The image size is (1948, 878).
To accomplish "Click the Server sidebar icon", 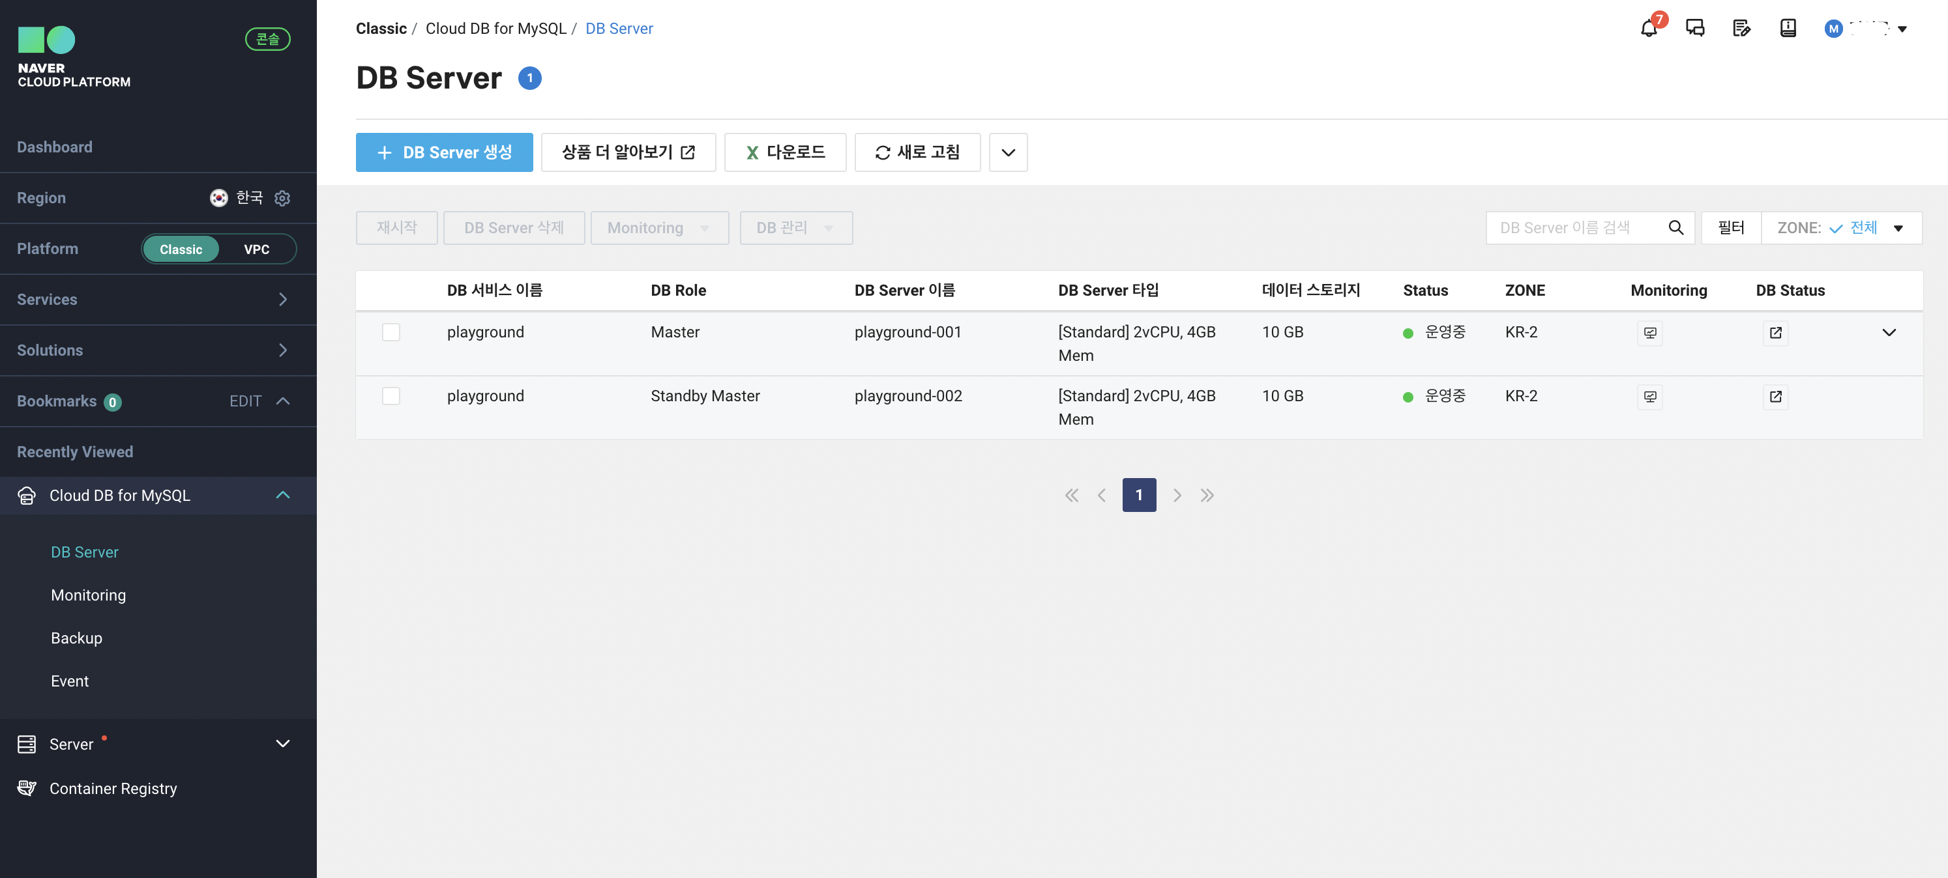I will pyautogui.click(x=27, y=744).
